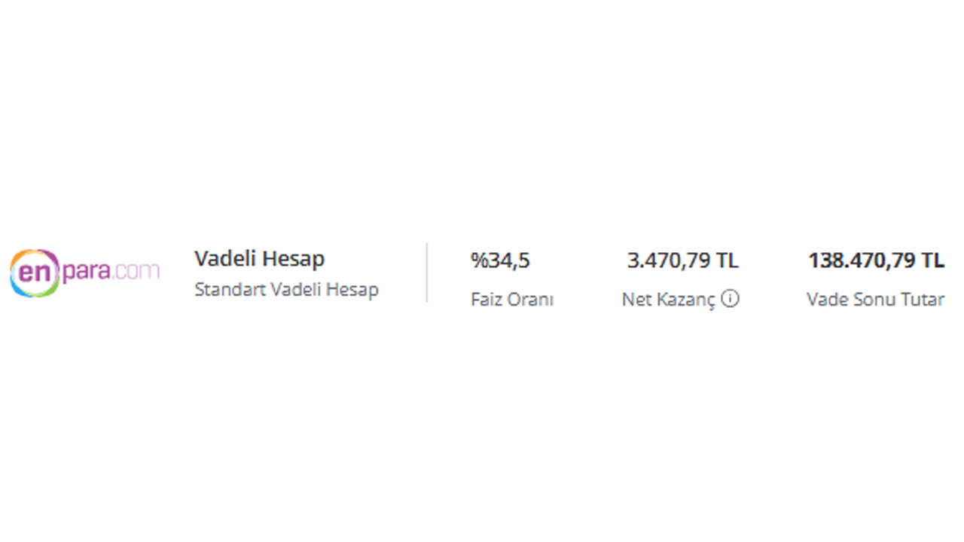
Task: Click the Faiz Oranı label
Action: (512, 300)
